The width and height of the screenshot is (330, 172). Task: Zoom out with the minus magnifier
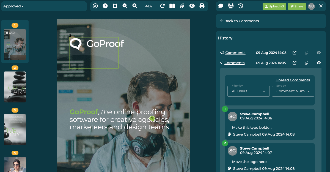[x=125, y=6]
